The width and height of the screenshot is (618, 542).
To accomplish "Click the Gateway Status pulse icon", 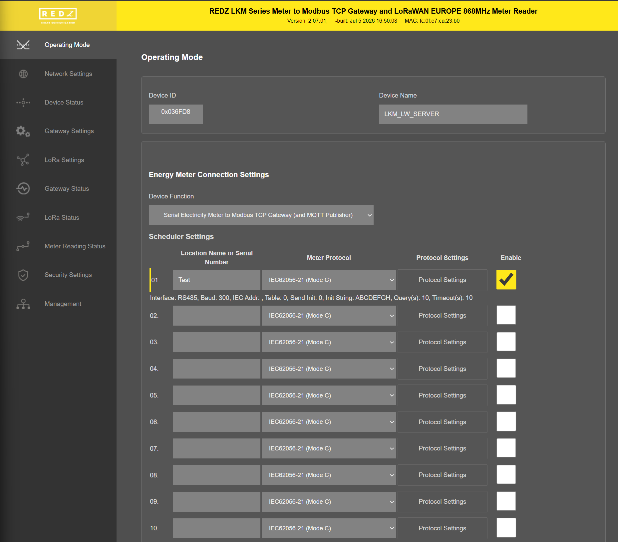I will (23, 188).
